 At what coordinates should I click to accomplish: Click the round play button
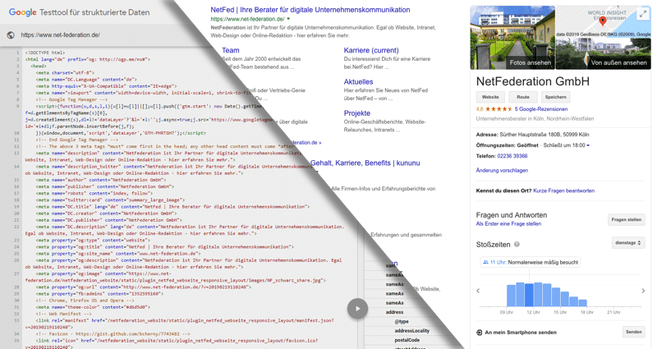click(x=357, y=309)
